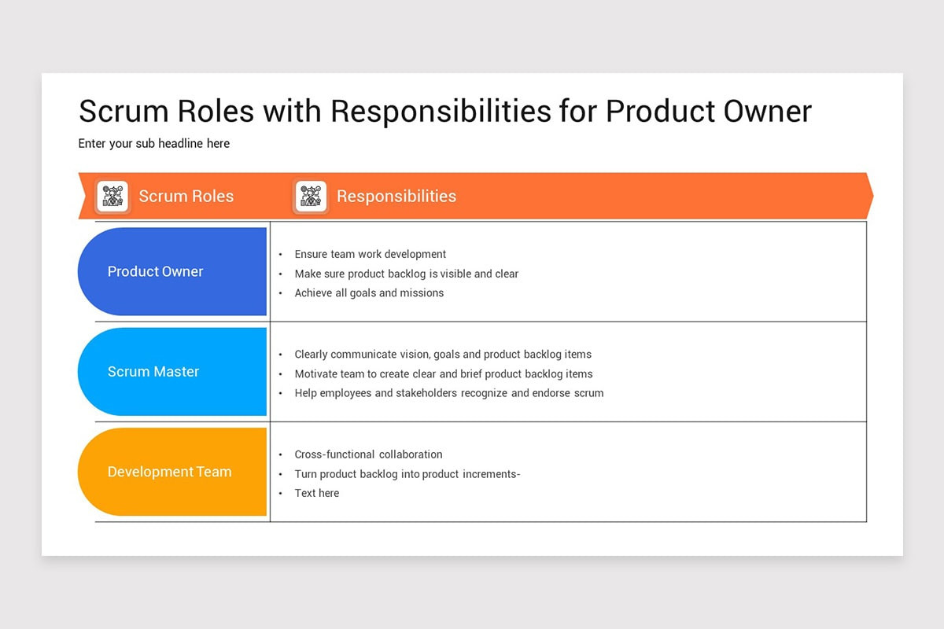Click the 'Turn product backlog into product increments' bullet
944x629 pixels.
(x=407, y=474)
